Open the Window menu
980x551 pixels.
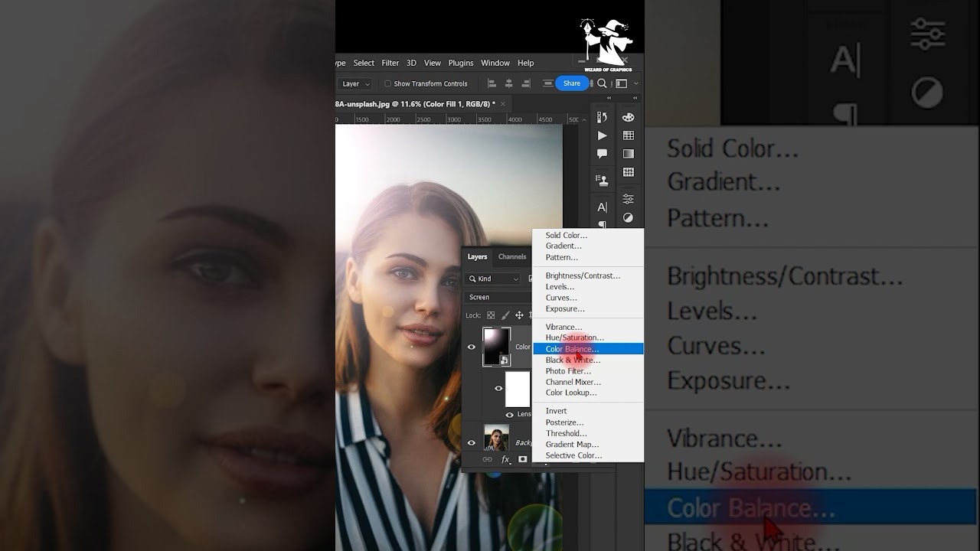(x=495, y=63)
